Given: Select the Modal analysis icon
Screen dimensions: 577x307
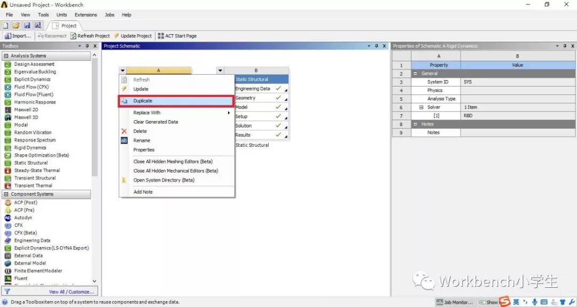Looking at the screenshot, I should [7, 125].
